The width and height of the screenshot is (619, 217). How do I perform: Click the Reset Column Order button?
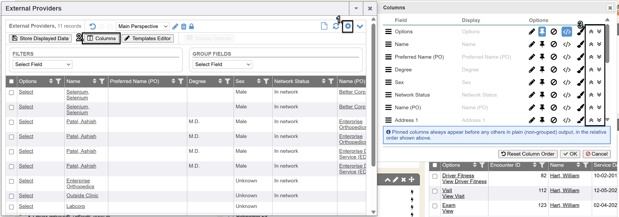pyautogui.click(x=527, y=154)
